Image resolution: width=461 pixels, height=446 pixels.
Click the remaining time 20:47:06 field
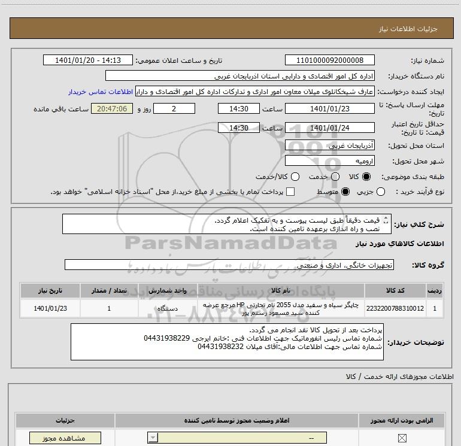[x=112, y=108]
